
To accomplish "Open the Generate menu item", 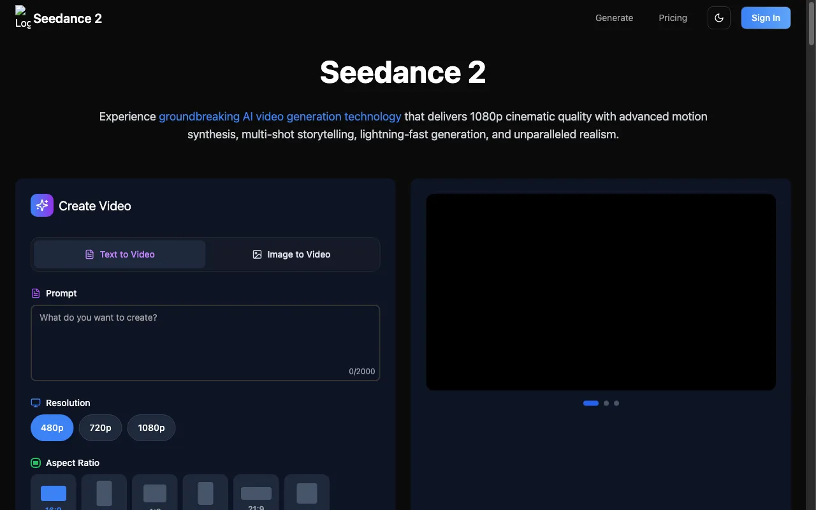I will click(x=614, y=18).
